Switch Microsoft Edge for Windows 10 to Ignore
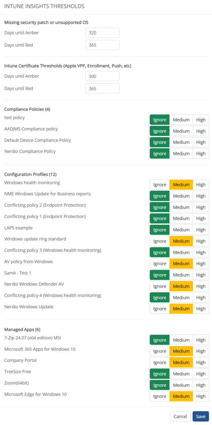The width and height of the screenshot is (212, 425). click(x=159, y=396)
